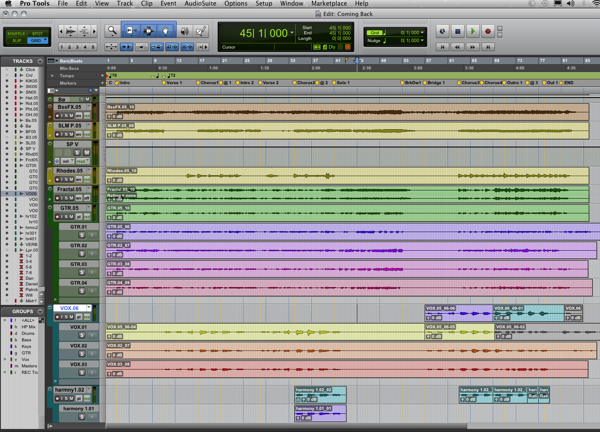The width and height of the screenshot is (600, 432).
Task: Toggle Automation Follows Edit
Action: pyautogui.click(x=157, y=46)
